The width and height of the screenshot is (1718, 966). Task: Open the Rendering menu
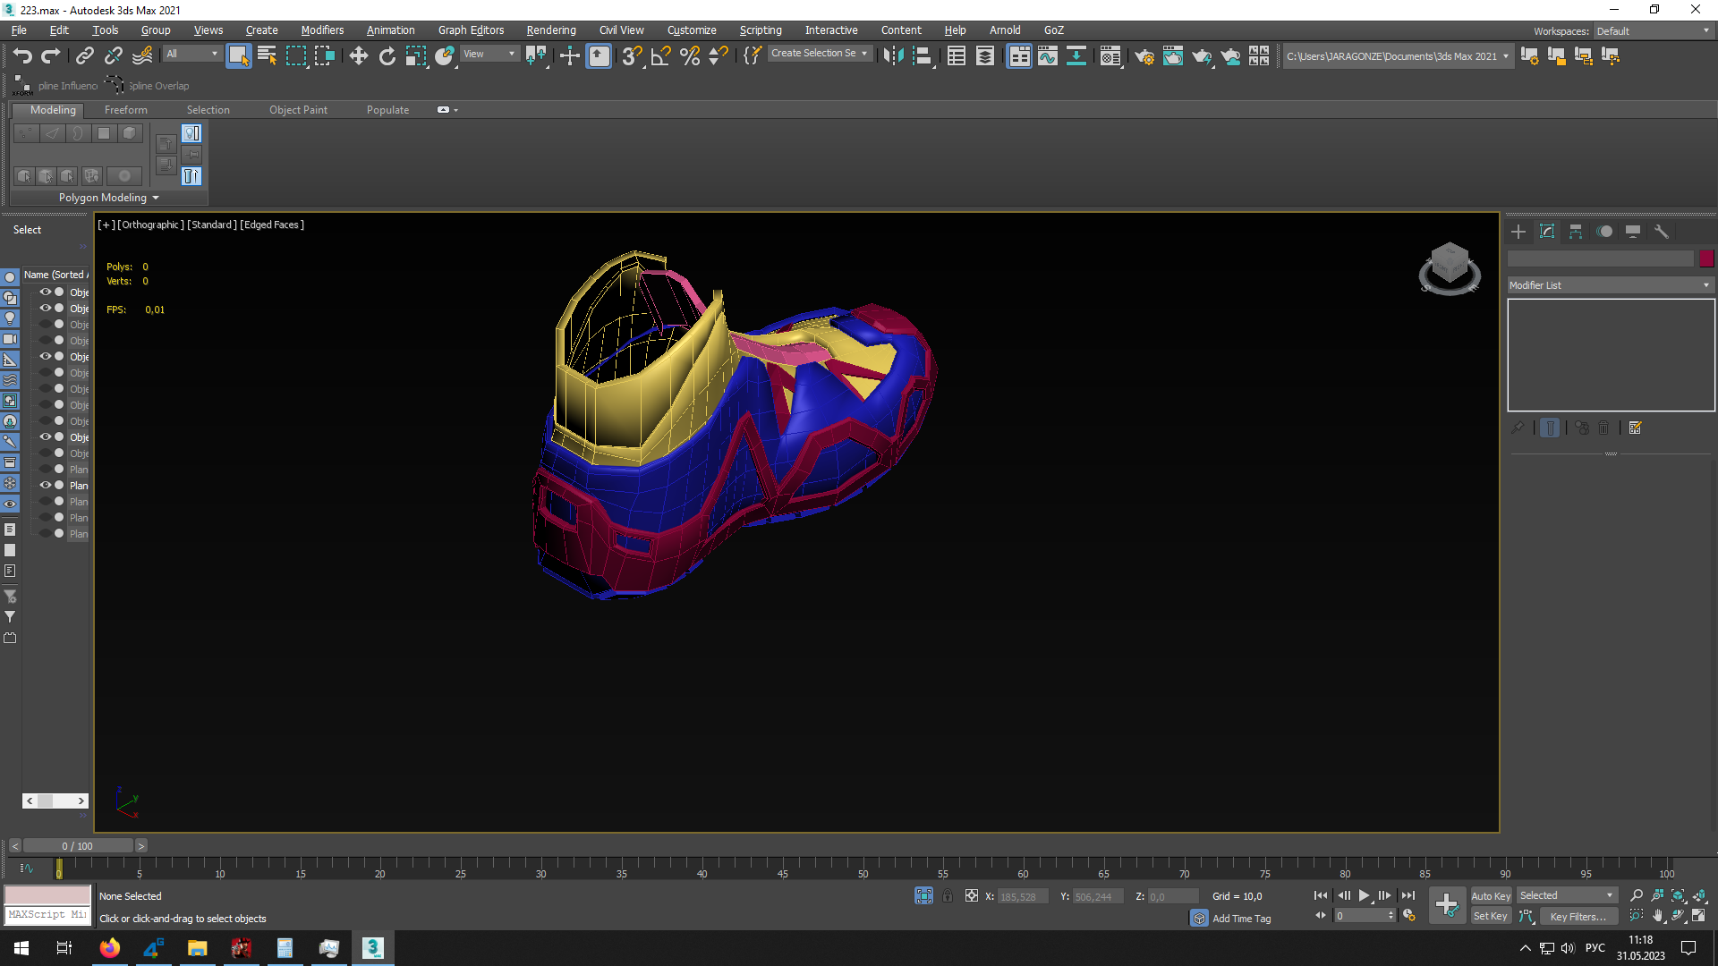pos(550,30)
